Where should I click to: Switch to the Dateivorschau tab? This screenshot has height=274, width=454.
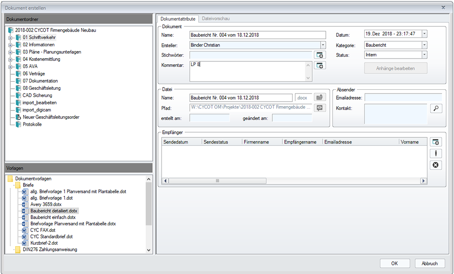tap(216, 19)
